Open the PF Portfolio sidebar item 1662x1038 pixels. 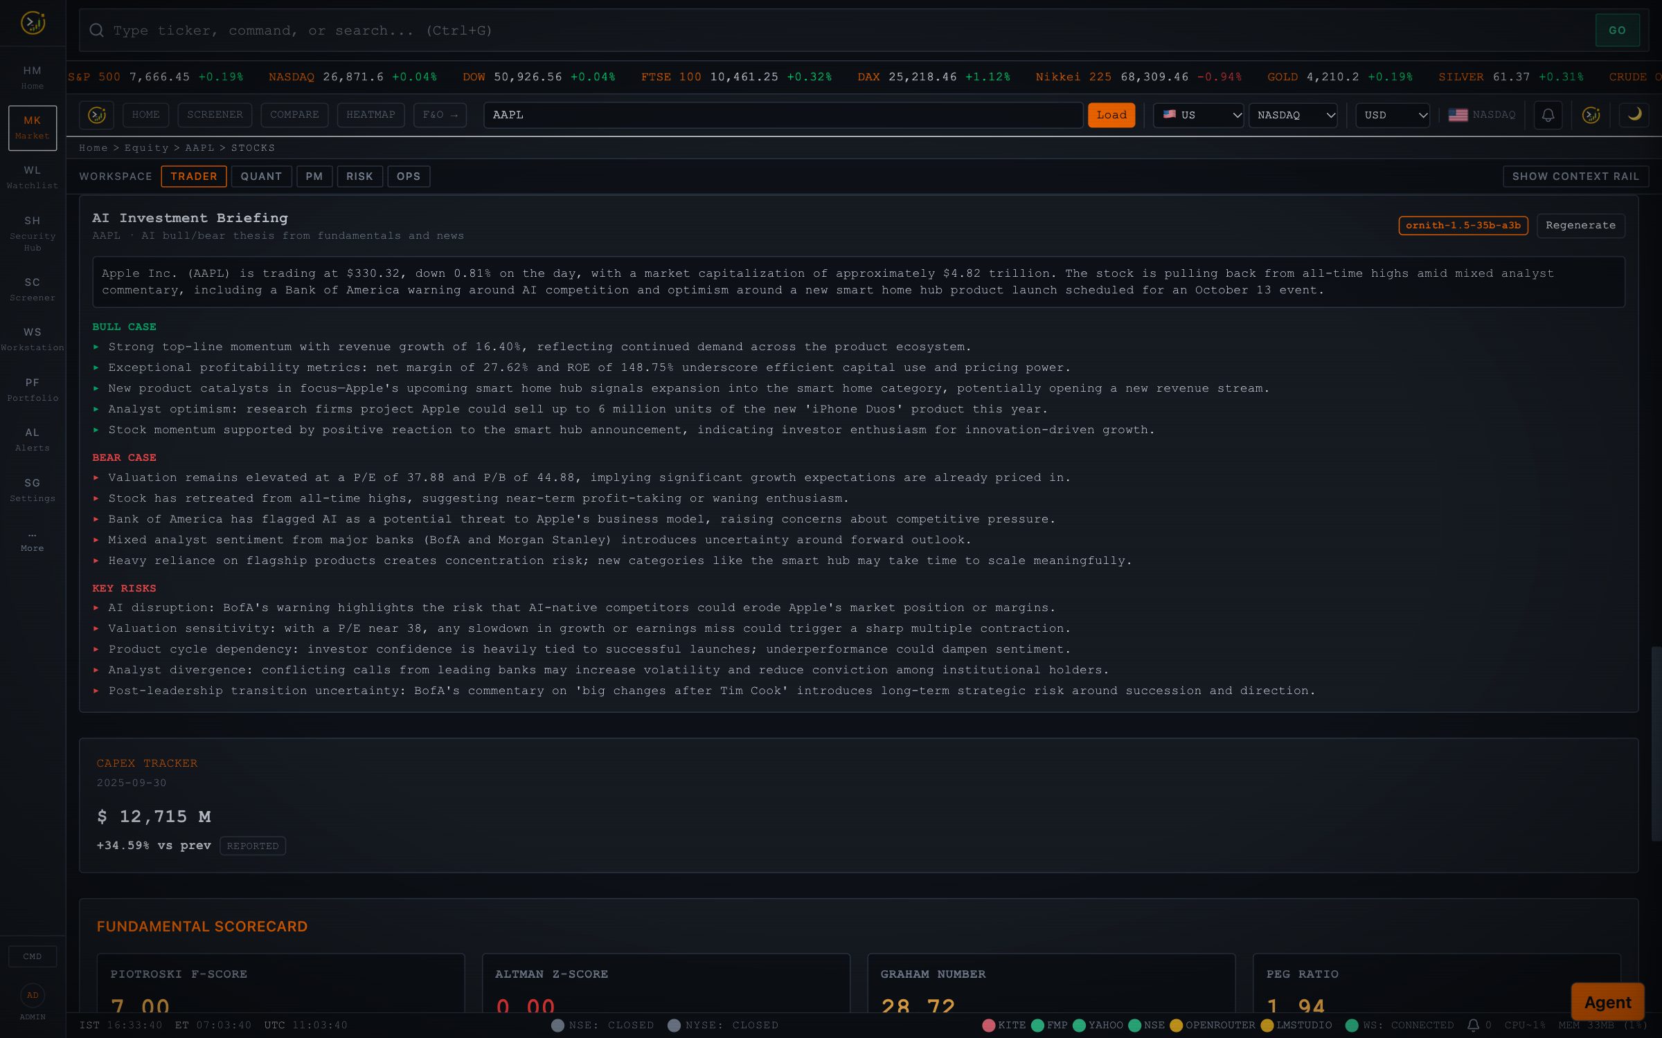33,390
